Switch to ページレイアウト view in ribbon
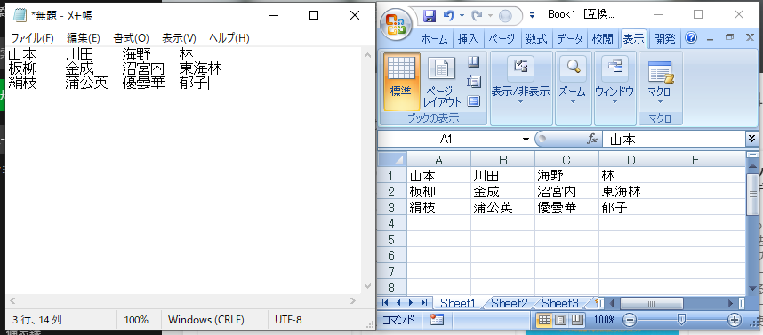 click(x=441, y=81)
